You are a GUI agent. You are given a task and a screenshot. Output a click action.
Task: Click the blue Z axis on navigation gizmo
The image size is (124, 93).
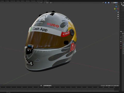pos(116,6)
